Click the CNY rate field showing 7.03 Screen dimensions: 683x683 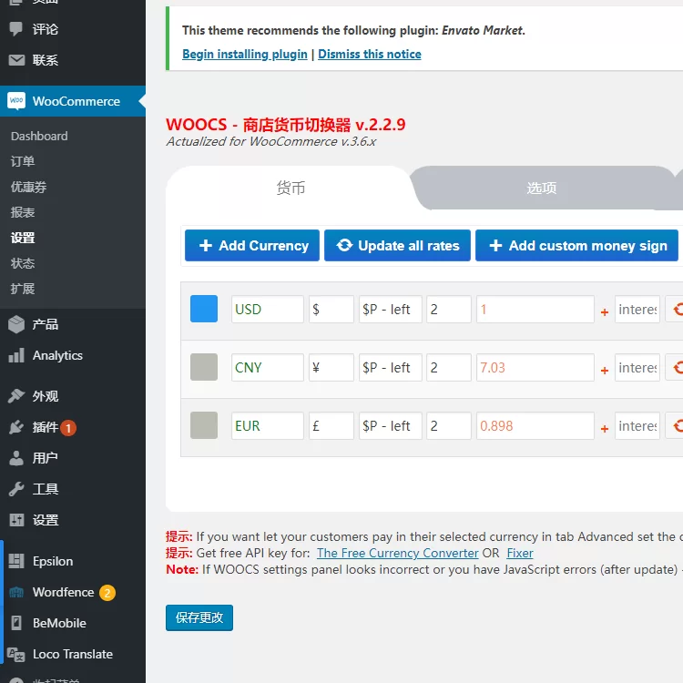[x=535, y=368]
